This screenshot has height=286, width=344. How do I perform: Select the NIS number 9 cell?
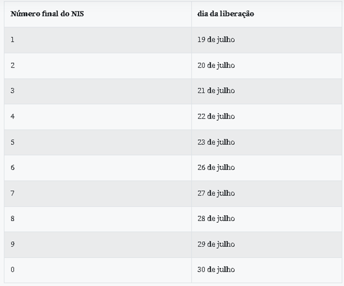(x=13, y=244)
